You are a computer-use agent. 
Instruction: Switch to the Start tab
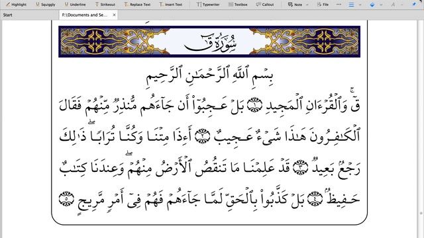coord(7,15)
